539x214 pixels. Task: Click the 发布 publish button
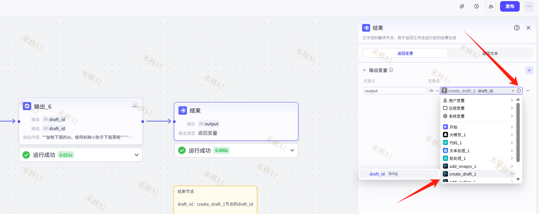tap(510, 6)
